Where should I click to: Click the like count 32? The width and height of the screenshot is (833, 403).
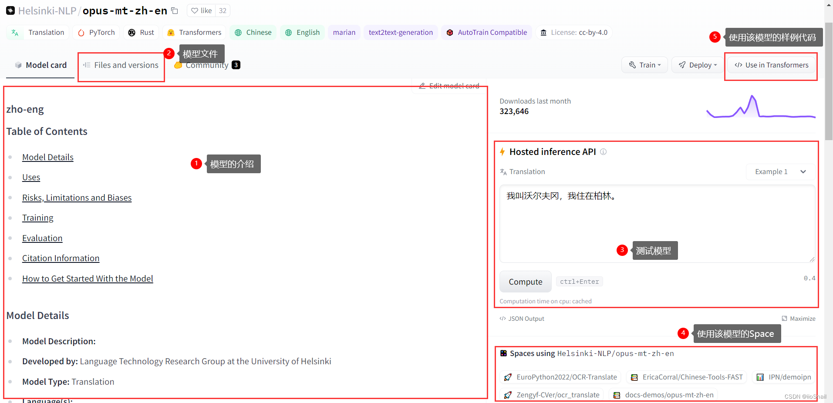pos(223,11)
